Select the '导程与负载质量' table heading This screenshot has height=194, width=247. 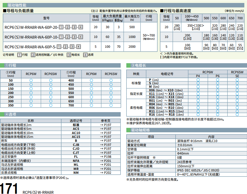pyautogui.click(x=18, y=11)
